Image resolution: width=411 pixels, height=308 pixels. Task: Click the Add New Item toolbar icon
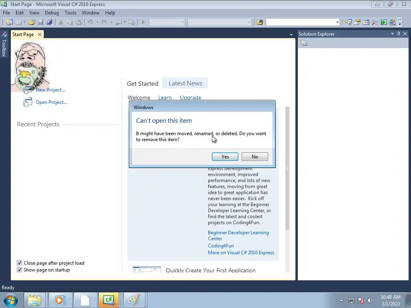18,22
